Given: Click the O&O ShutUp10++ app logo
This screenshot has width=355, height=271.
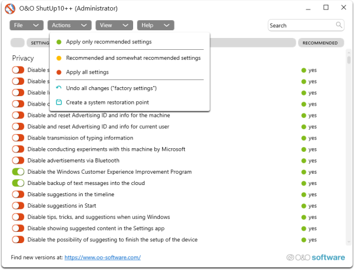Looking at the screenshot, I should 10,9.
